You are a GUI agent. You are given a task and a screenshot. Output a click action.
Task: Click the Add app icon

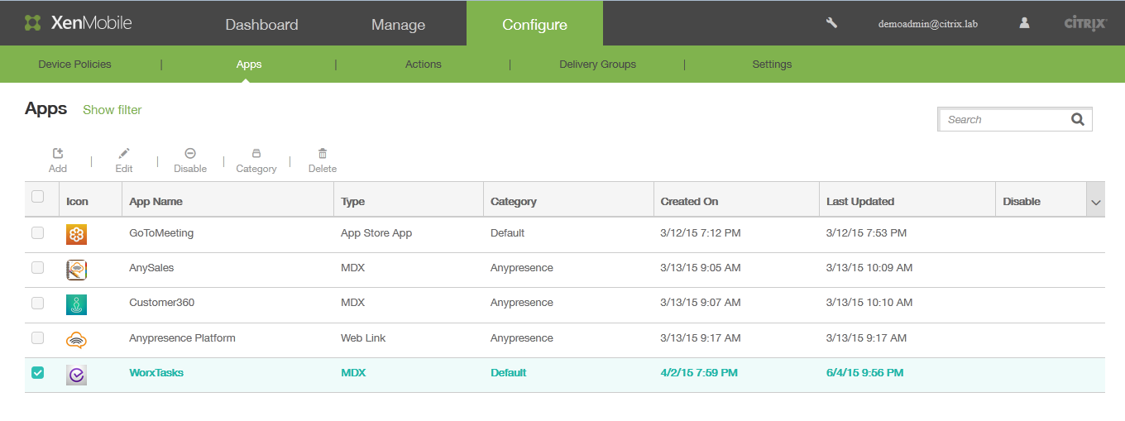57,154
